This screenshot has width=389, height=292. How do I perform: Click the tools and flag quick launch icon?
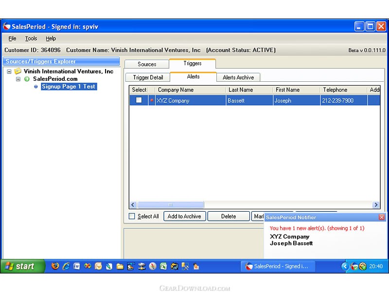point(185,266)
